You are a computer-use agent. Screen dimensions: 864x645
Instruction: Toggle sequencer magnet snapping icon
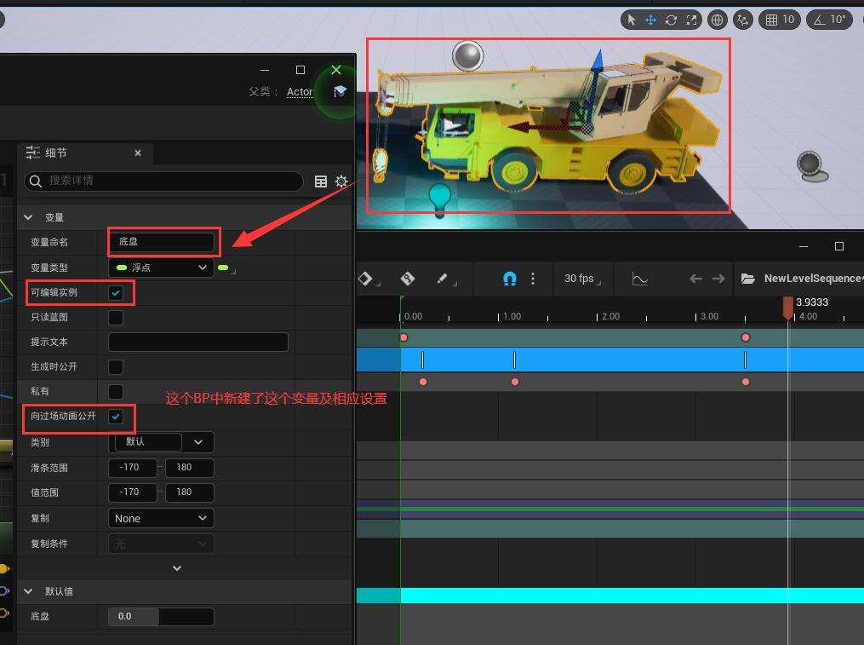tap(510, 279)
